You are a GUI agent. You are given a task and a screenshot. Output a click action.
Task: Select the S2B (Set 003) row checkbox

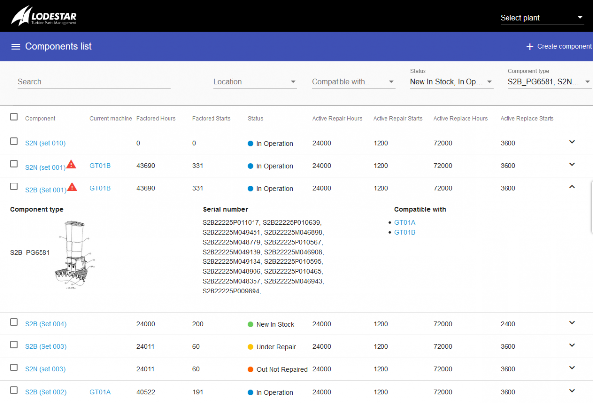pos(14,345)
